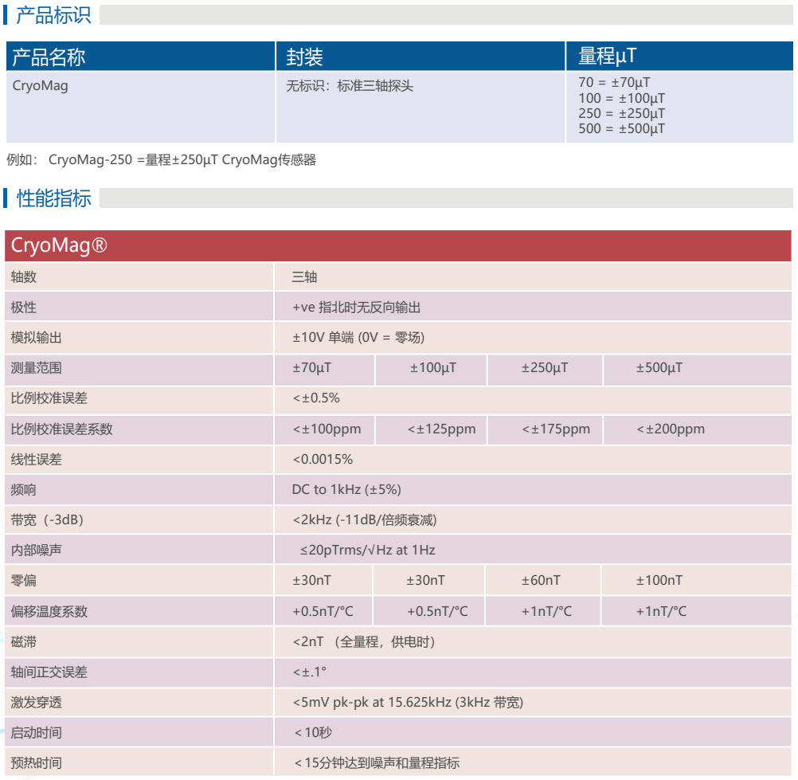Image resolution: width=798 pixels, height=780 pixels.
Task: Click the <±.1° value
Action: (x=309, y=672)
